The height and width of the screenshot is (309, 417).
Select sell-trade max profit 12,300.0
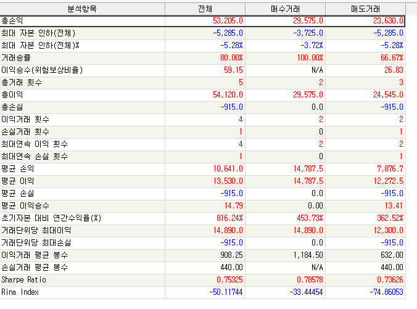pyautogui.click(x=388, y=230)
